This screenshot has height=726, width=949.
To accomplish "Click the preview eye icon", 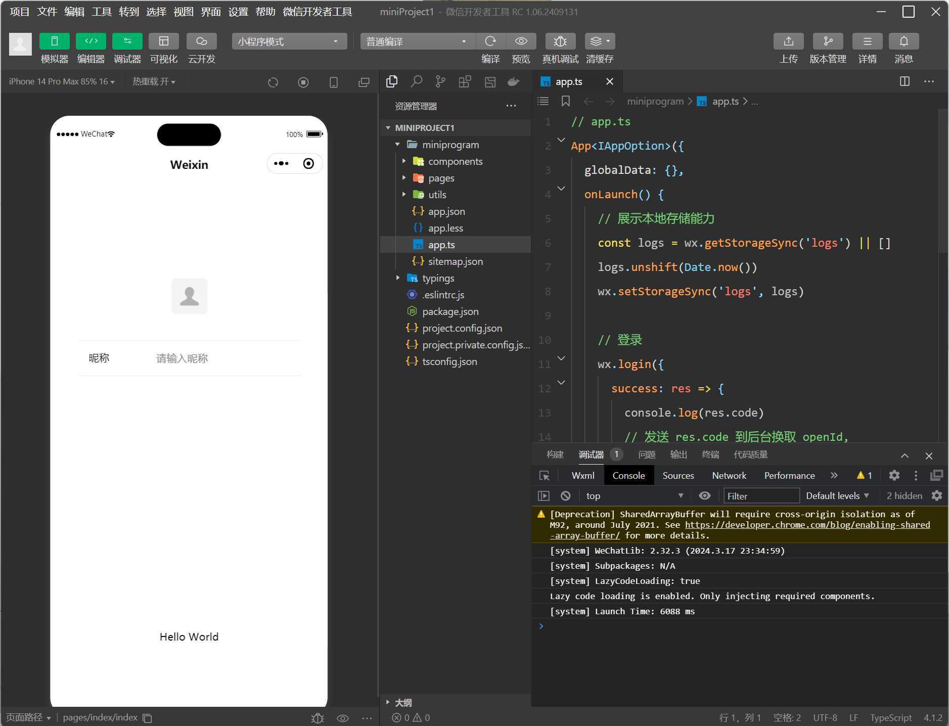I will pos(521,41).
